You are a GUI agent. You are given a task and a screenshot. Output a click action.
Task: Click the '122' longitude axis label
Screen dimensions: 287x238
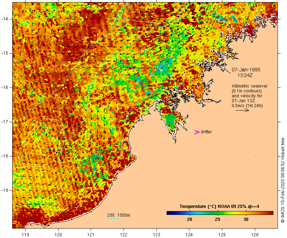(124, 234)
